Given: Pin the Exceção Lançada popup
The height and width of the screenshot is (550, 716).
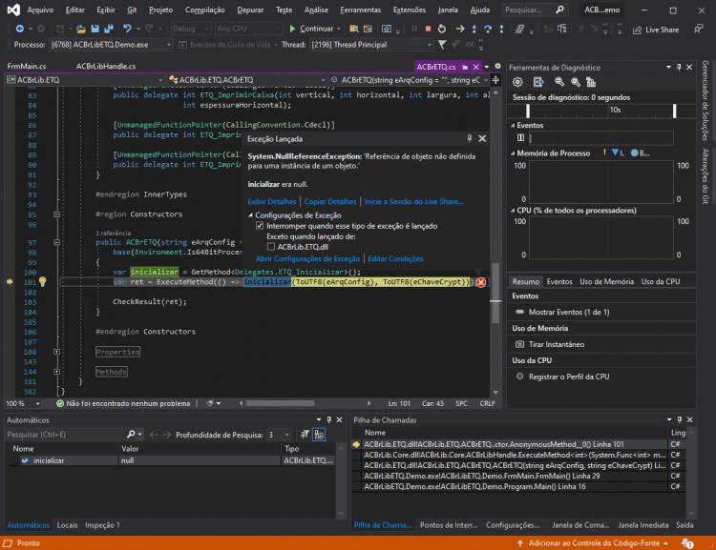Looking at the screenshot, I should [x=469, y=138].
